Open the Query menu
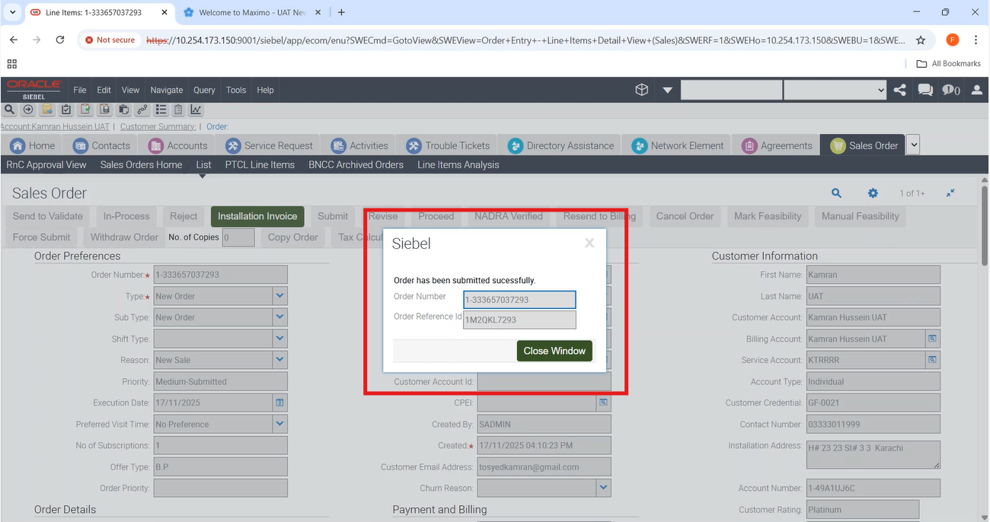The width and height of the screenshot is (990, 522). point(204,90)
